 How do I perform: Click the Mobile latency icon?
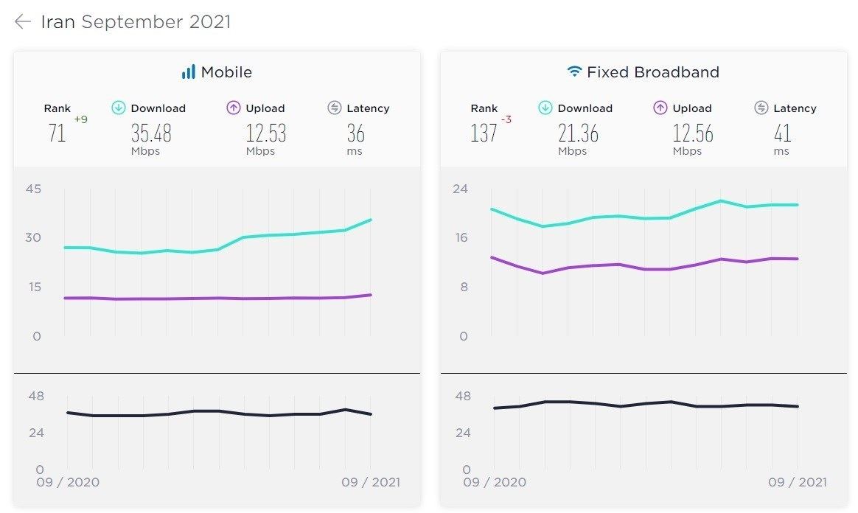pos(335,108)
